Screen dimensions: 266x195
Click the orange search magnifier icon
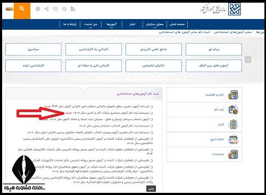coord(22,9)
